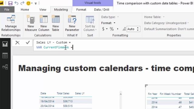The width and height of the screenshot is (194, 109).
Task: Click the Fin Year column header
Action: [x=152, y=94]
